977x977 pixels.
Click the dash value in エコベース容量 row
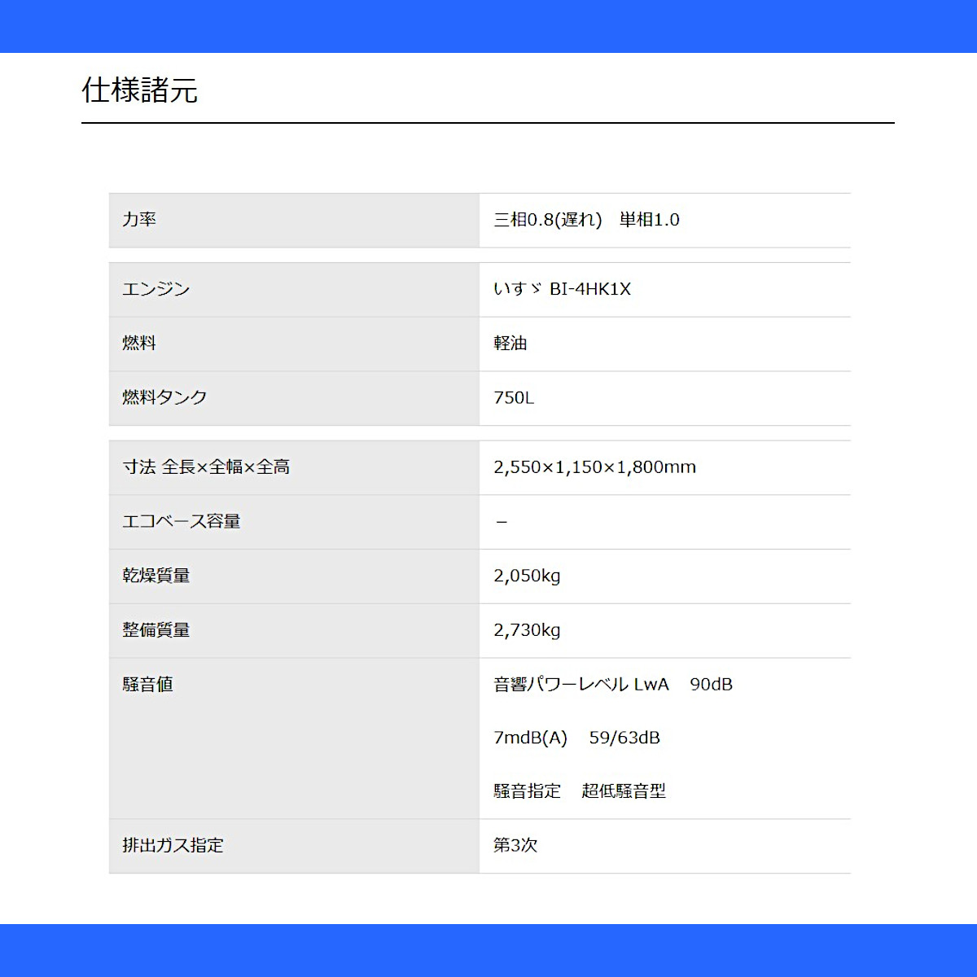(502, 522)
